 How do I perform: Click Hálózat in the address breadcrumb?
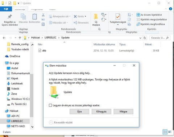(36, 38)
